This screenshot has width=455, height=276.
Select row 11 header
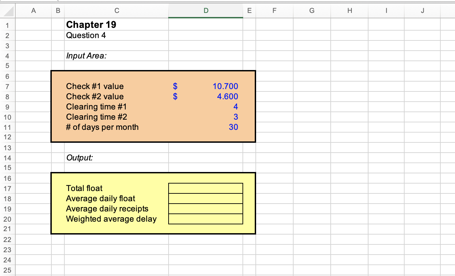coord(8,127)
